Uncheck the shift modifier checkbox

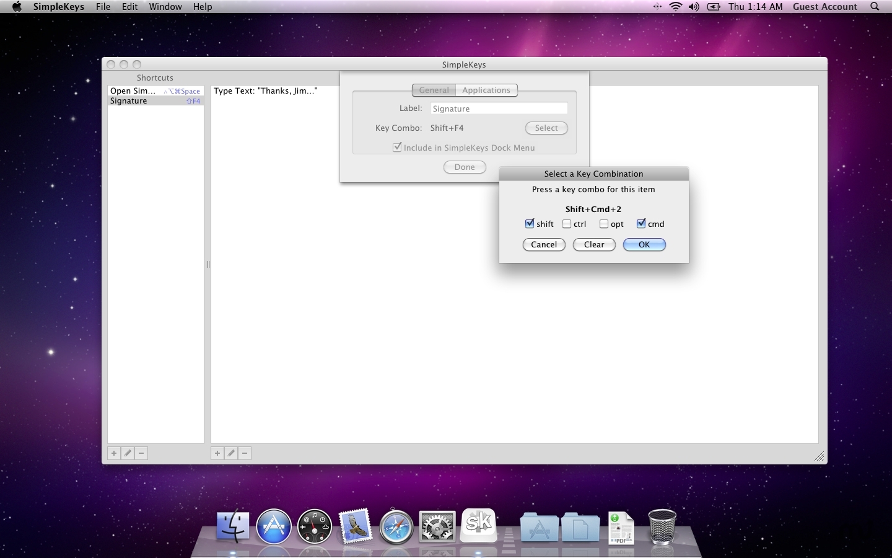[530, 224]
